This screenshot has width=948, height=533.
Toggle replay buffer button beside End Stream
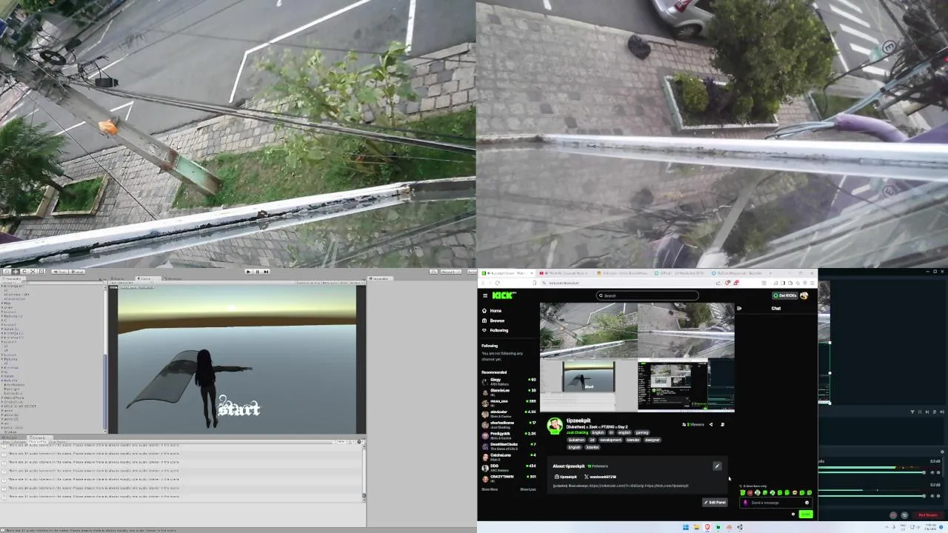[904, 515]
